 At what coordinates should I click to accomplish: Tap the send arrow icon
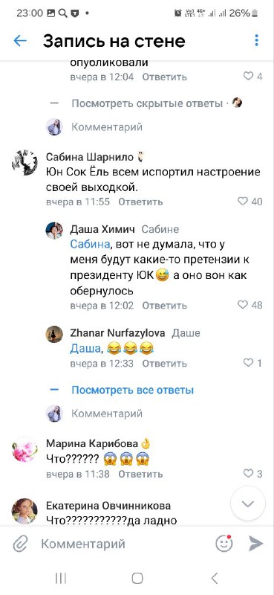click(x=256, y=544)
